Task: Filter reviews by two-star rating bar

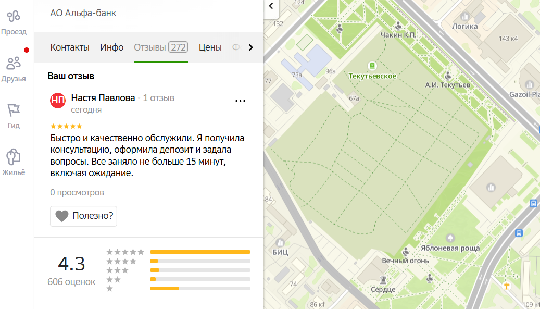Action: pos(200,279)
